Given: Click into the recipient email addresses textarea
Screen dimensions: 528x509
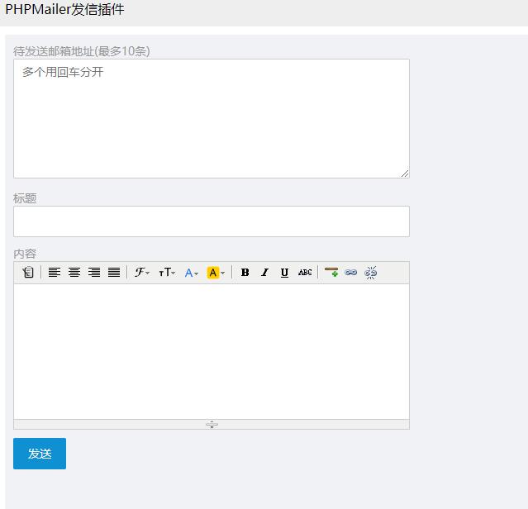Looking at the screenshot, I should coord(212,118).
